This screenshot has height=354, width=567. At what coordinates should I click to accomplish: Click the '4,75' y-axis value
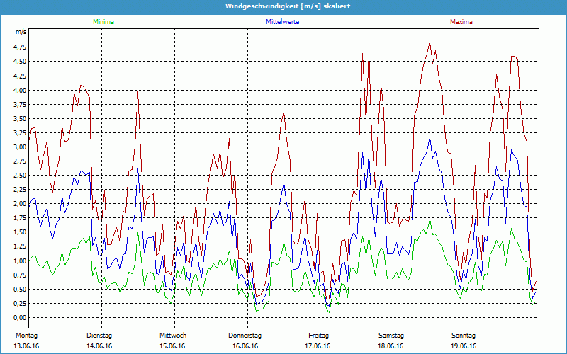21,47
